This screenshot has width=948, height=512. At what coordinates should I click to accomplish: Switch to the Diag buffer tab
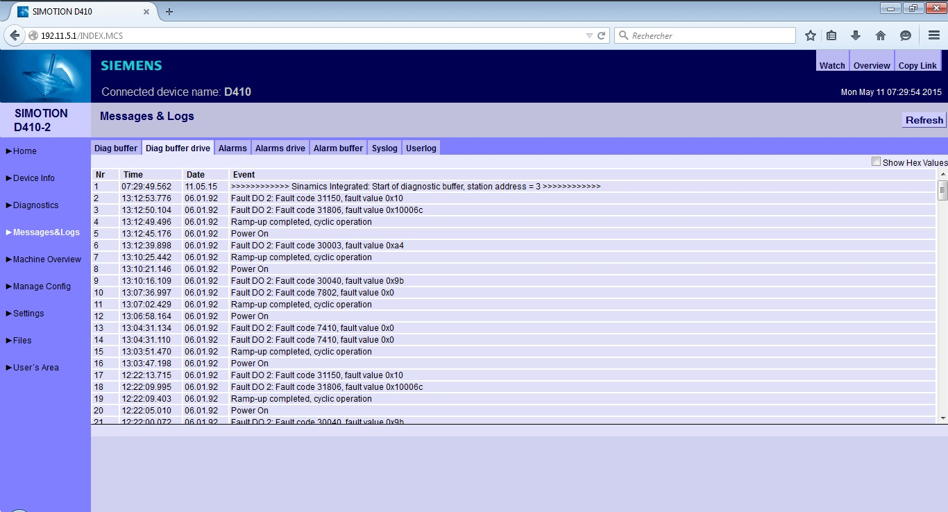pos(116,148)
